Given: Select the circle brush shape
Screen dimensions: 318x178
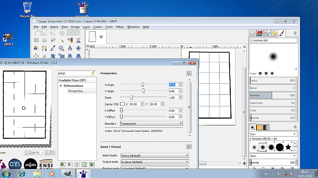Looking at the screenshot, I should pos(260,73).
